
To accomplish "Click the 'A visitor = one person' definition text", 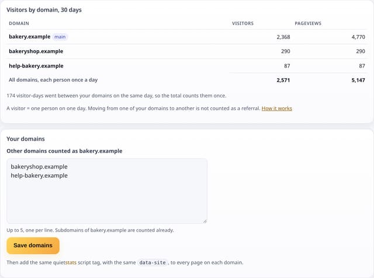I will (133, 108).
